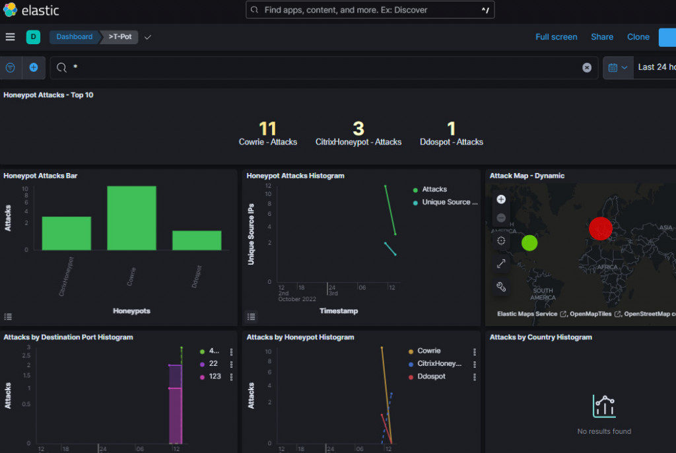Clone the dashboard
Viewport: 676px width, 453px height.
coord(638,37)
